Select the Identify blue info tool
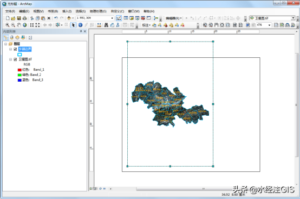Viewport: 300px width, 199px height. [80, 25]
